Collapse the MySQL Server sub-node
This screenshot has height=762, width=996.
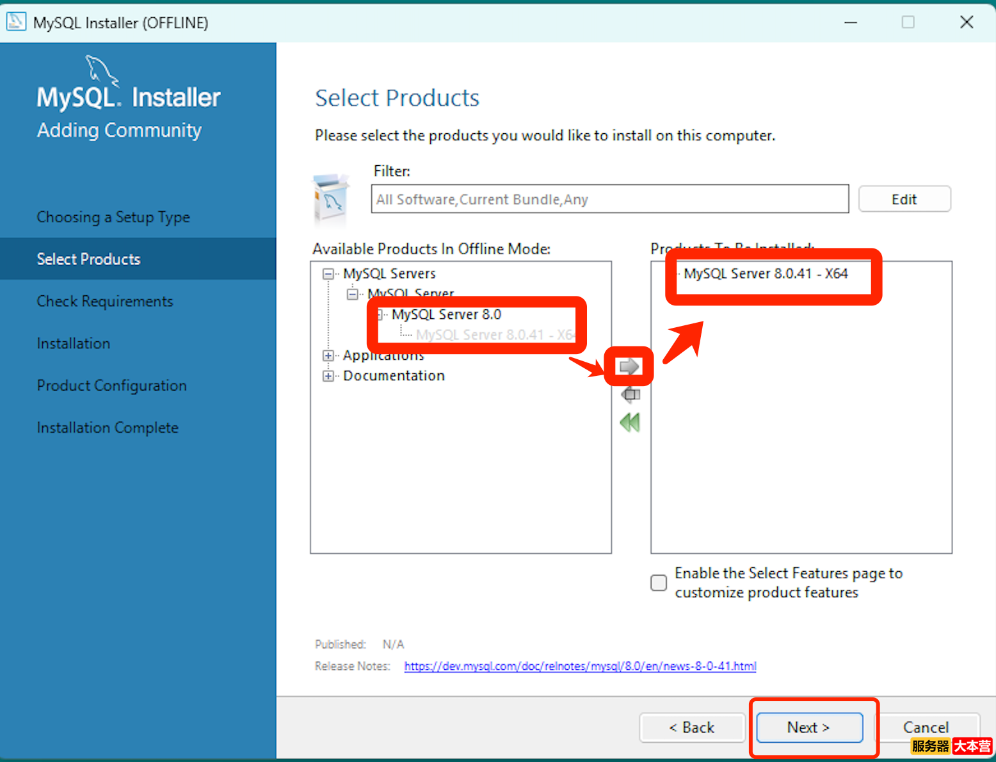click(353, 295)
